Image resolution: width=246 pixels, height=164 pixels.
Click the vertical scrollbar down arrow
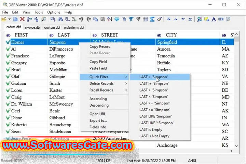(x=236, y=146)
